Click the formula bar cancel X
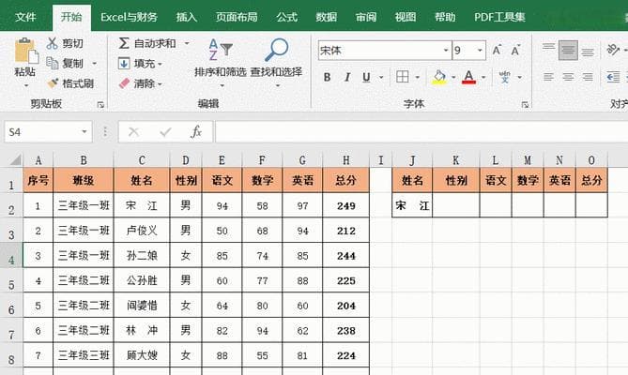The width and height of the screenshot is (628, 375). coord(134,132)
